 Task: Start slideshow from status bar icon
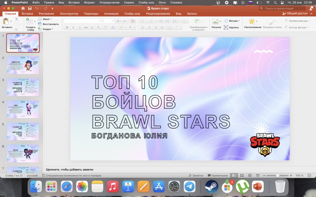click(258, 175)
